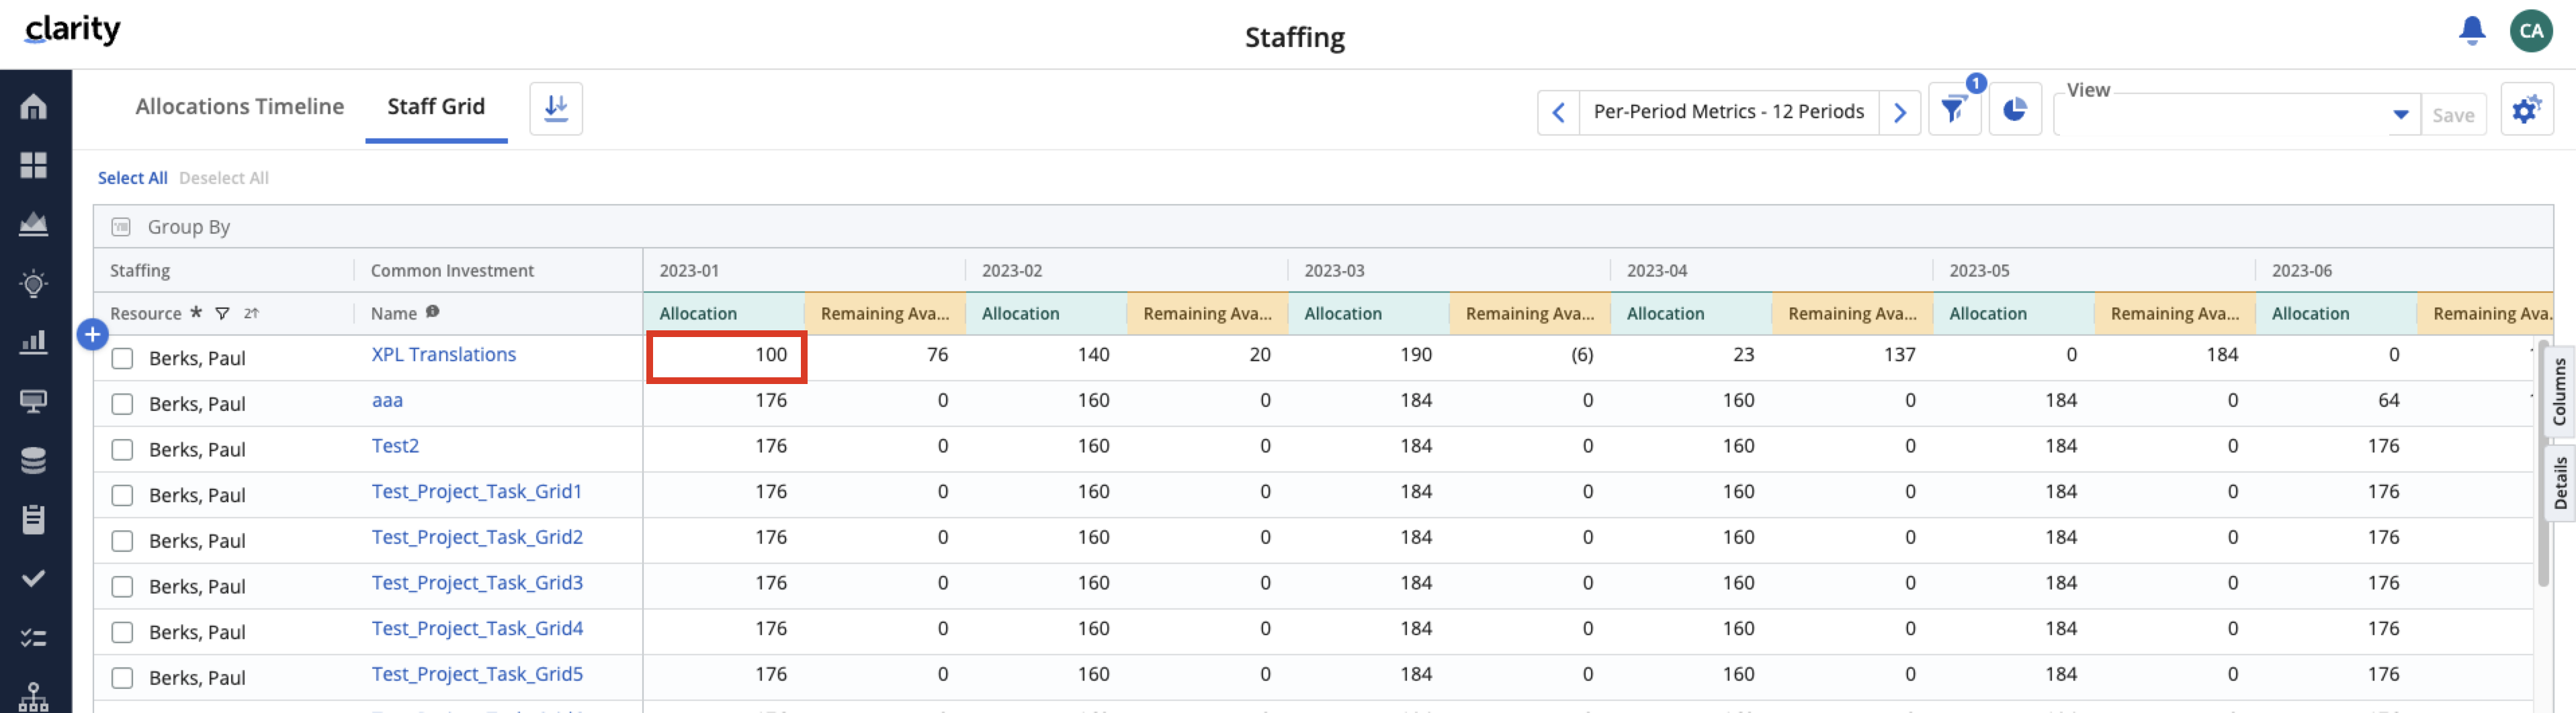Click the notifications bell icon
Image resolution: width=2576 pixels, height=713 pixels.
2471,31
